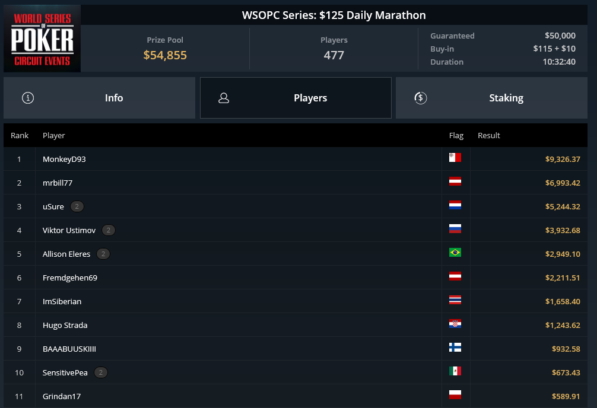597x408 pixels.
Task: Click the Rank column header
Action: [20, 135]
